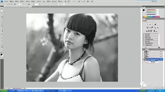Open the Screen Mode dropdown
Image resolution: width=165 pixels, height=92 pixels.
pyautogui.click(x=92, y=2)
